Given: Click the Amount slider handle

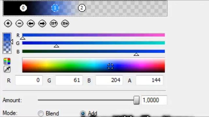Looking at the screenshot, I should click(137, 100).
